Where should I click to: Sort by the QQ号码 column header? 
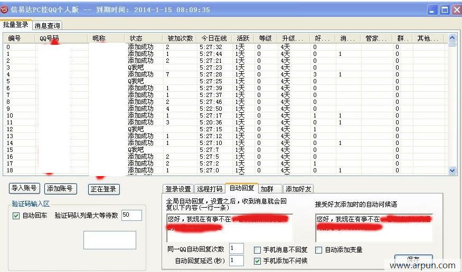(62, 38)
